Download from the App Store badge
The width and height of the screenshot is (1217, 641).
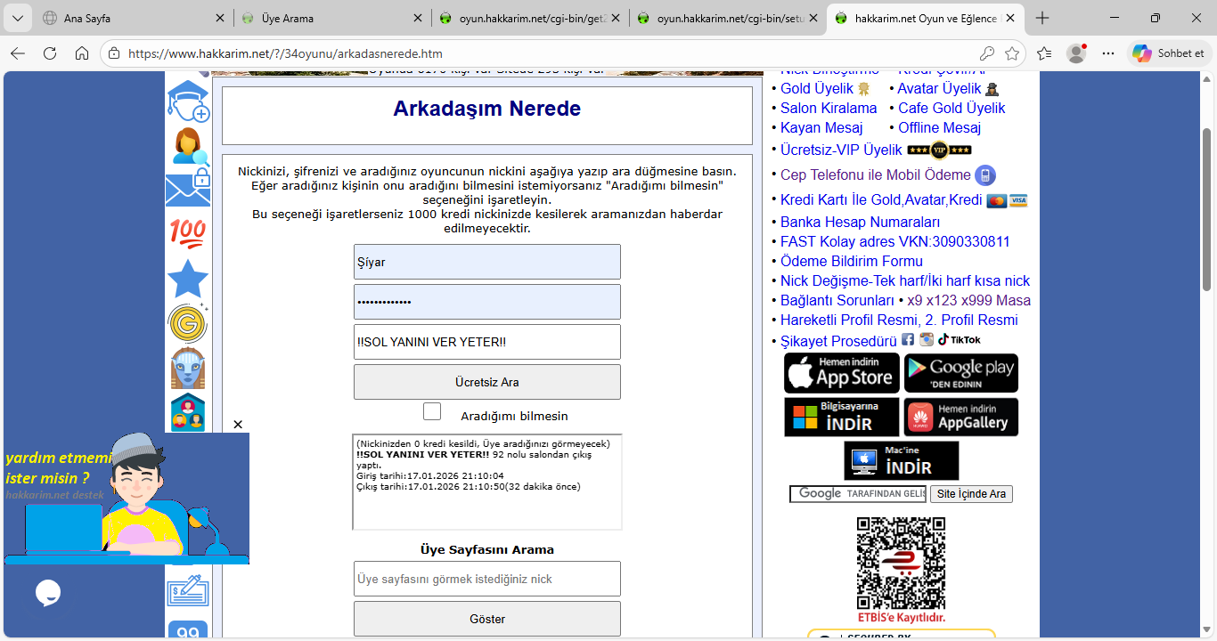tap(842, 373)
